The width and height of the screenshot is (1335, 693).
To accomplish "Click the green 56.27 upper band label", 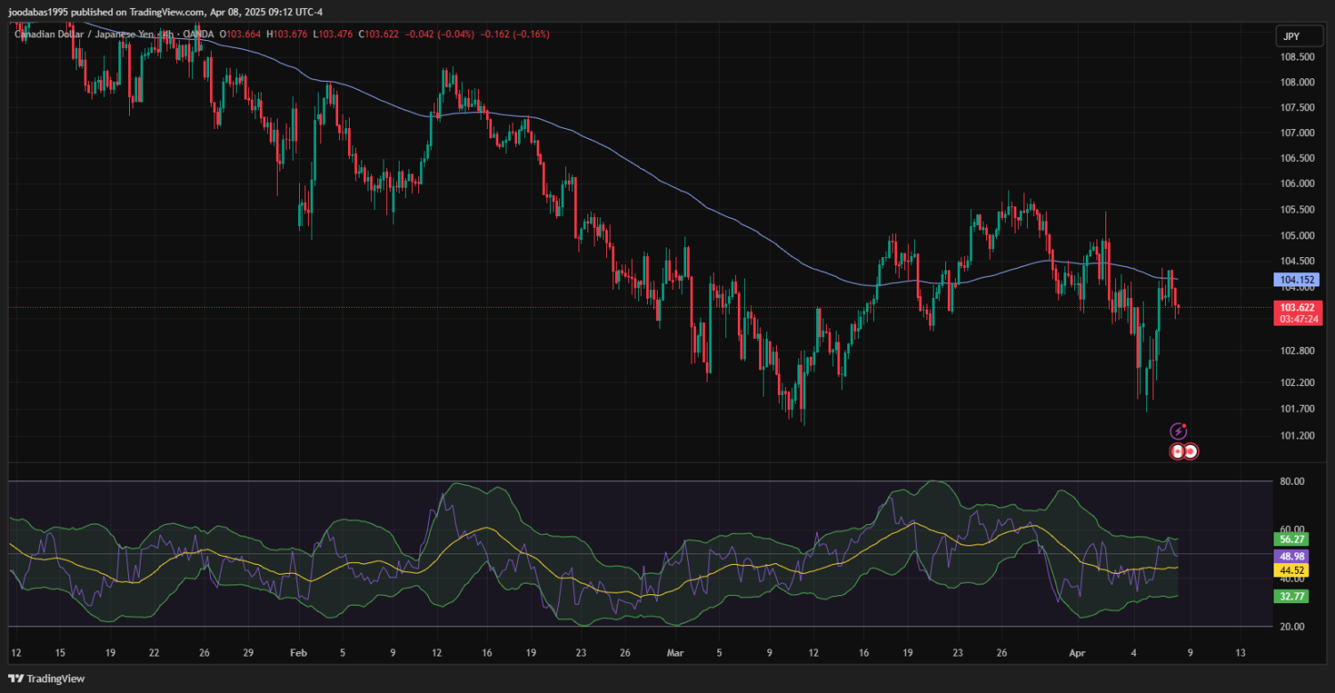I will (1293, 539).
